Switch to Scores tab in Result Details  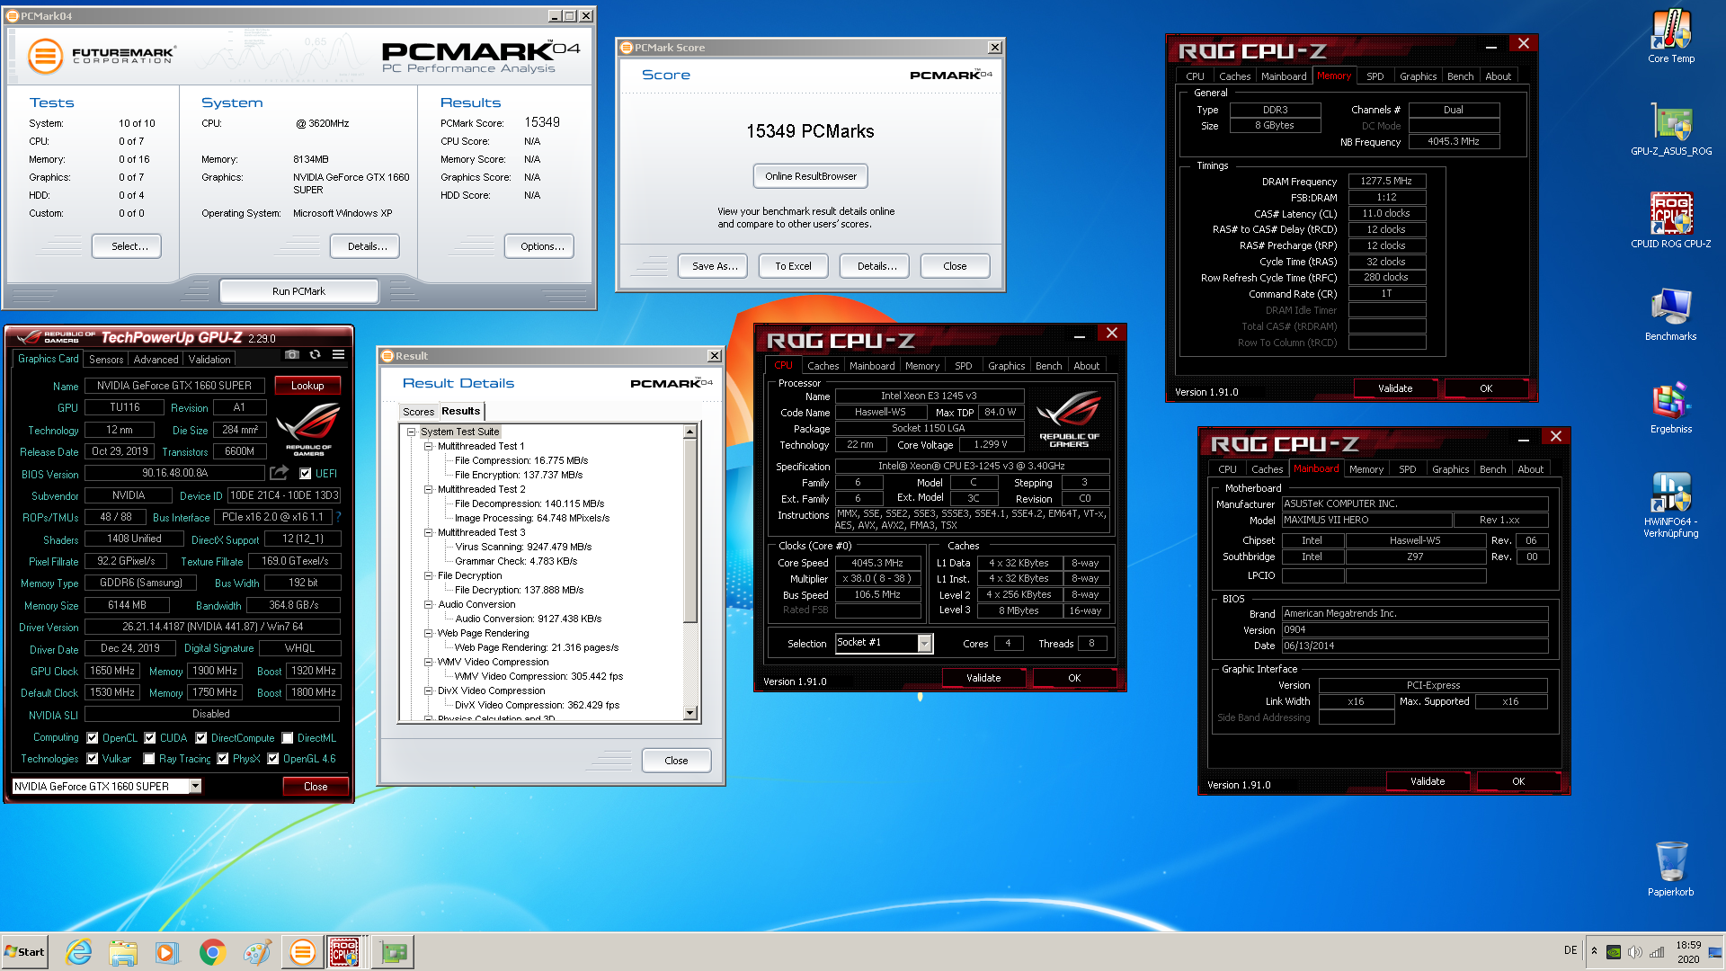pos(418,412)
